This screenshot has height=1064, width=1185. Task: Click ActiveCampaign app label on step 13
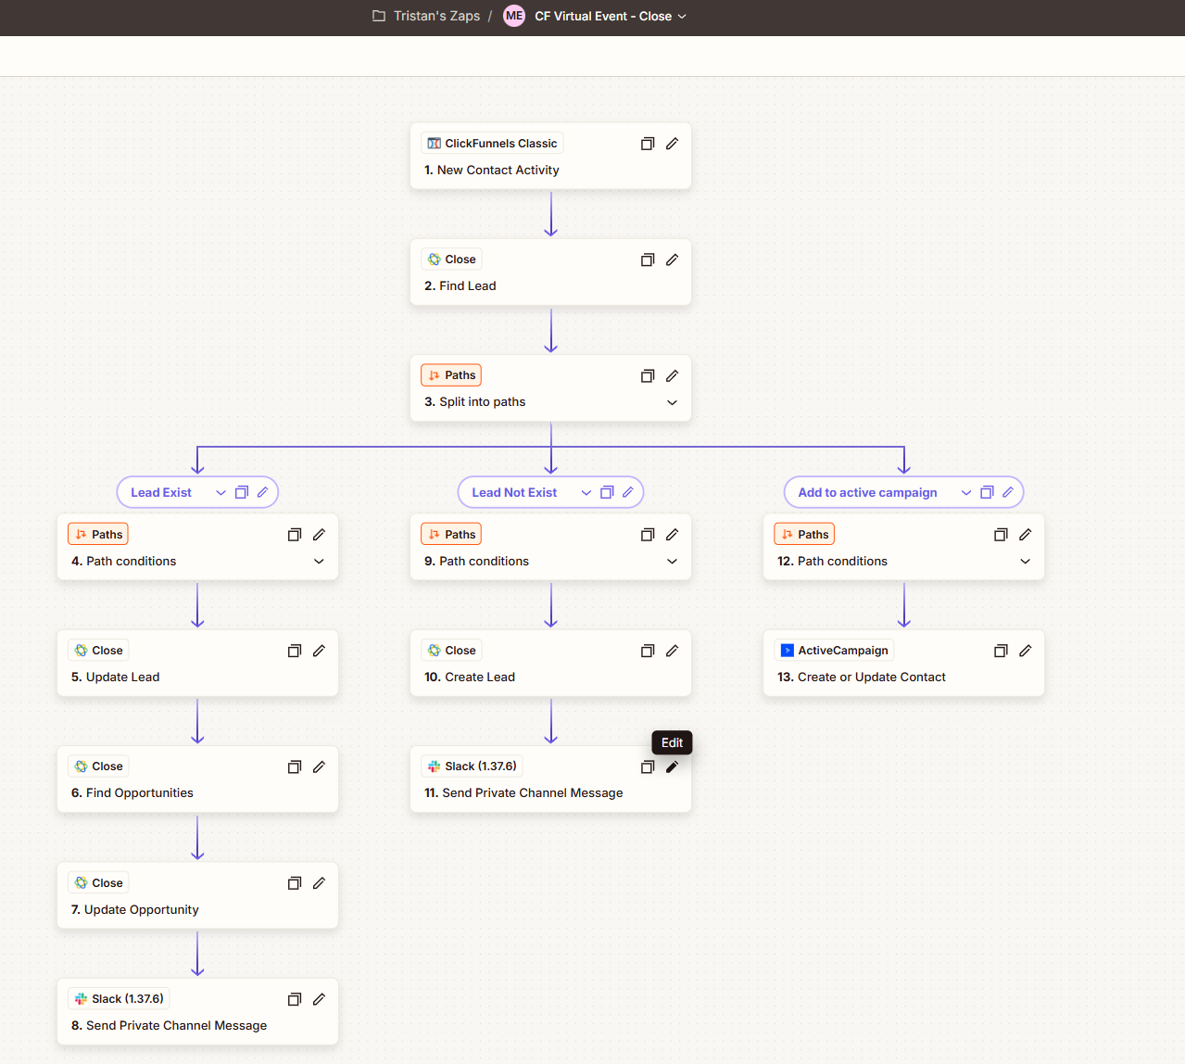coord(834,651)
